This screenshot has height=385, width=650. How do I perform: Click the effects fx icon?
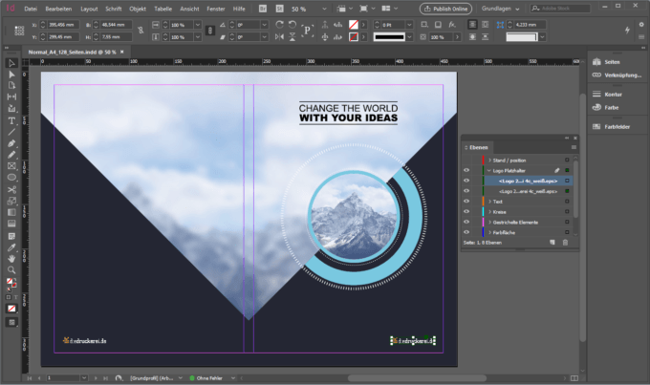(452, 25)
